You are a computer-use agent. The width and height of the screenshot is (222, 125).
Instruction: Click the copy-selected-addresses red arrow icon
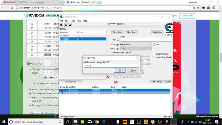[108, 77]
